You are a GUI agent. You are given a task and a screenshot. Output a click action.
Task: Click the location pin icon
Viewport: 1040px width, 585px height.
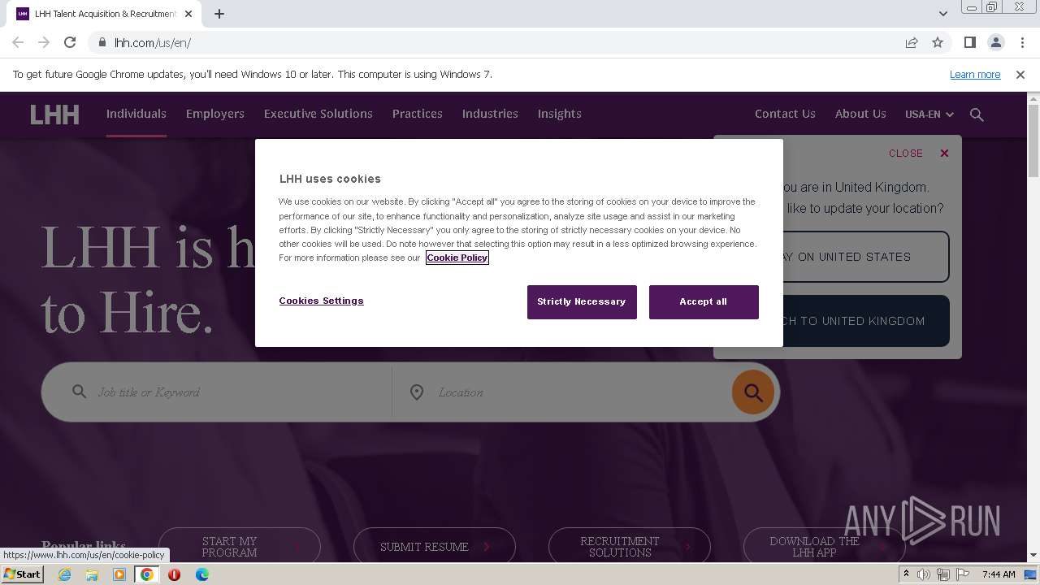click(417, 392)
